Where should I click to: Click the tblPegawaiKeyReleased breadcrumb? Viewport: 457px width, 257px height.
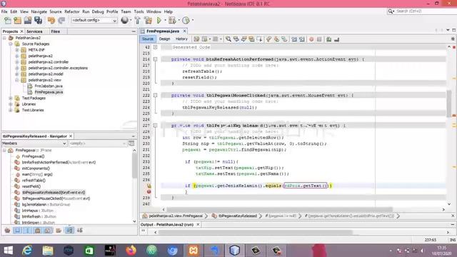[x=237, y=216]
